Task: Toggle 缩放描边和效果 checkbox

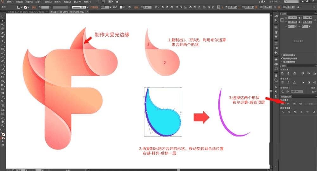Action: [x=281, y=58]
